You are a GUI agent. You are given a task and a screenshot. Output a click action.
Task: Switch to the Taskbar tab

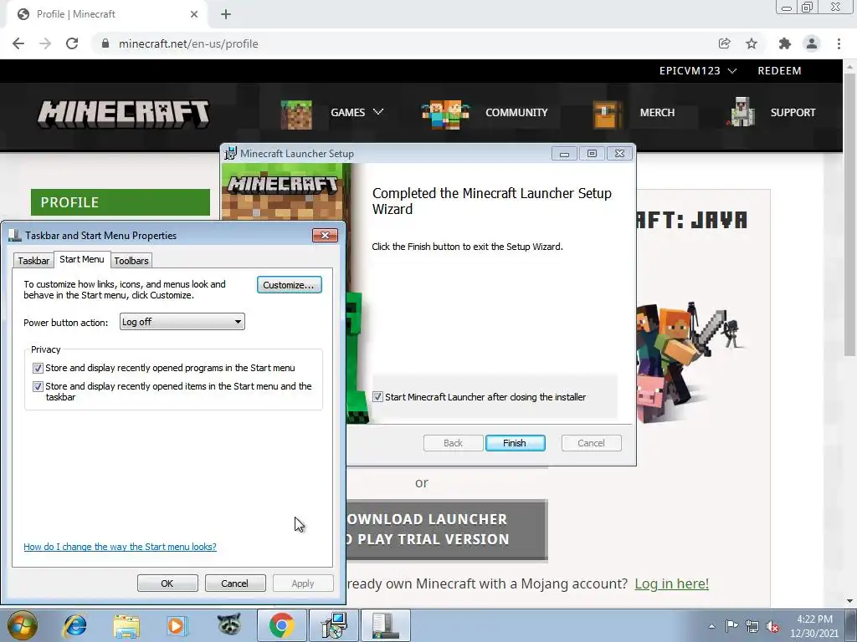(x=33, y=261)
